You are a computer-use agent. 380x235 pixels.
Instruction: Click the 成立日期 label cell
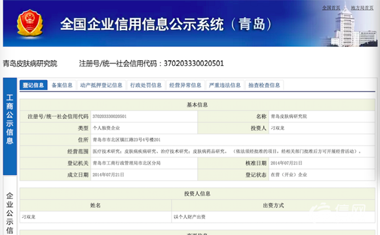(x=55, y=175)
